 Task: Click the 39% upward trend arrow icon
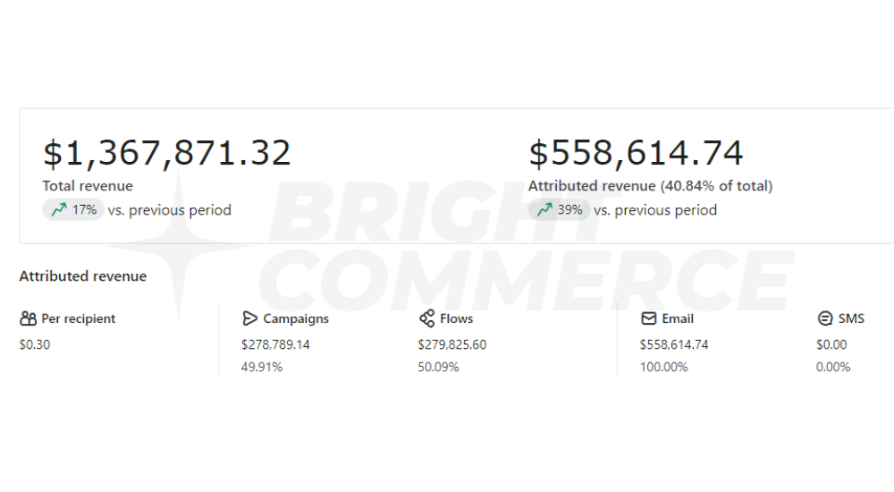point(545,210)
